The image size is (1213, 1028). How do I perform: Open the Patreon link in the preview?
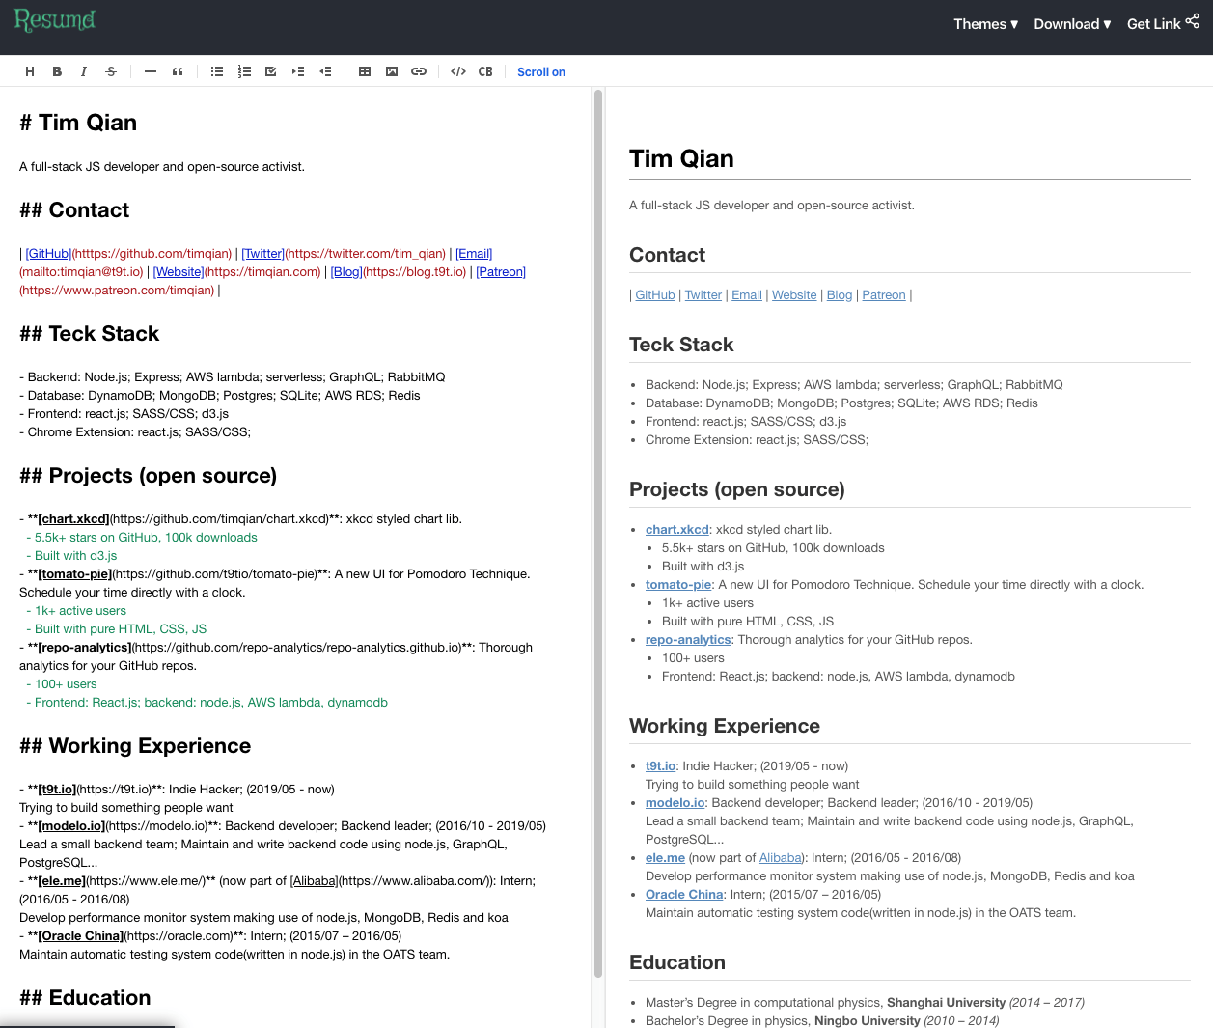click(884, 295)
